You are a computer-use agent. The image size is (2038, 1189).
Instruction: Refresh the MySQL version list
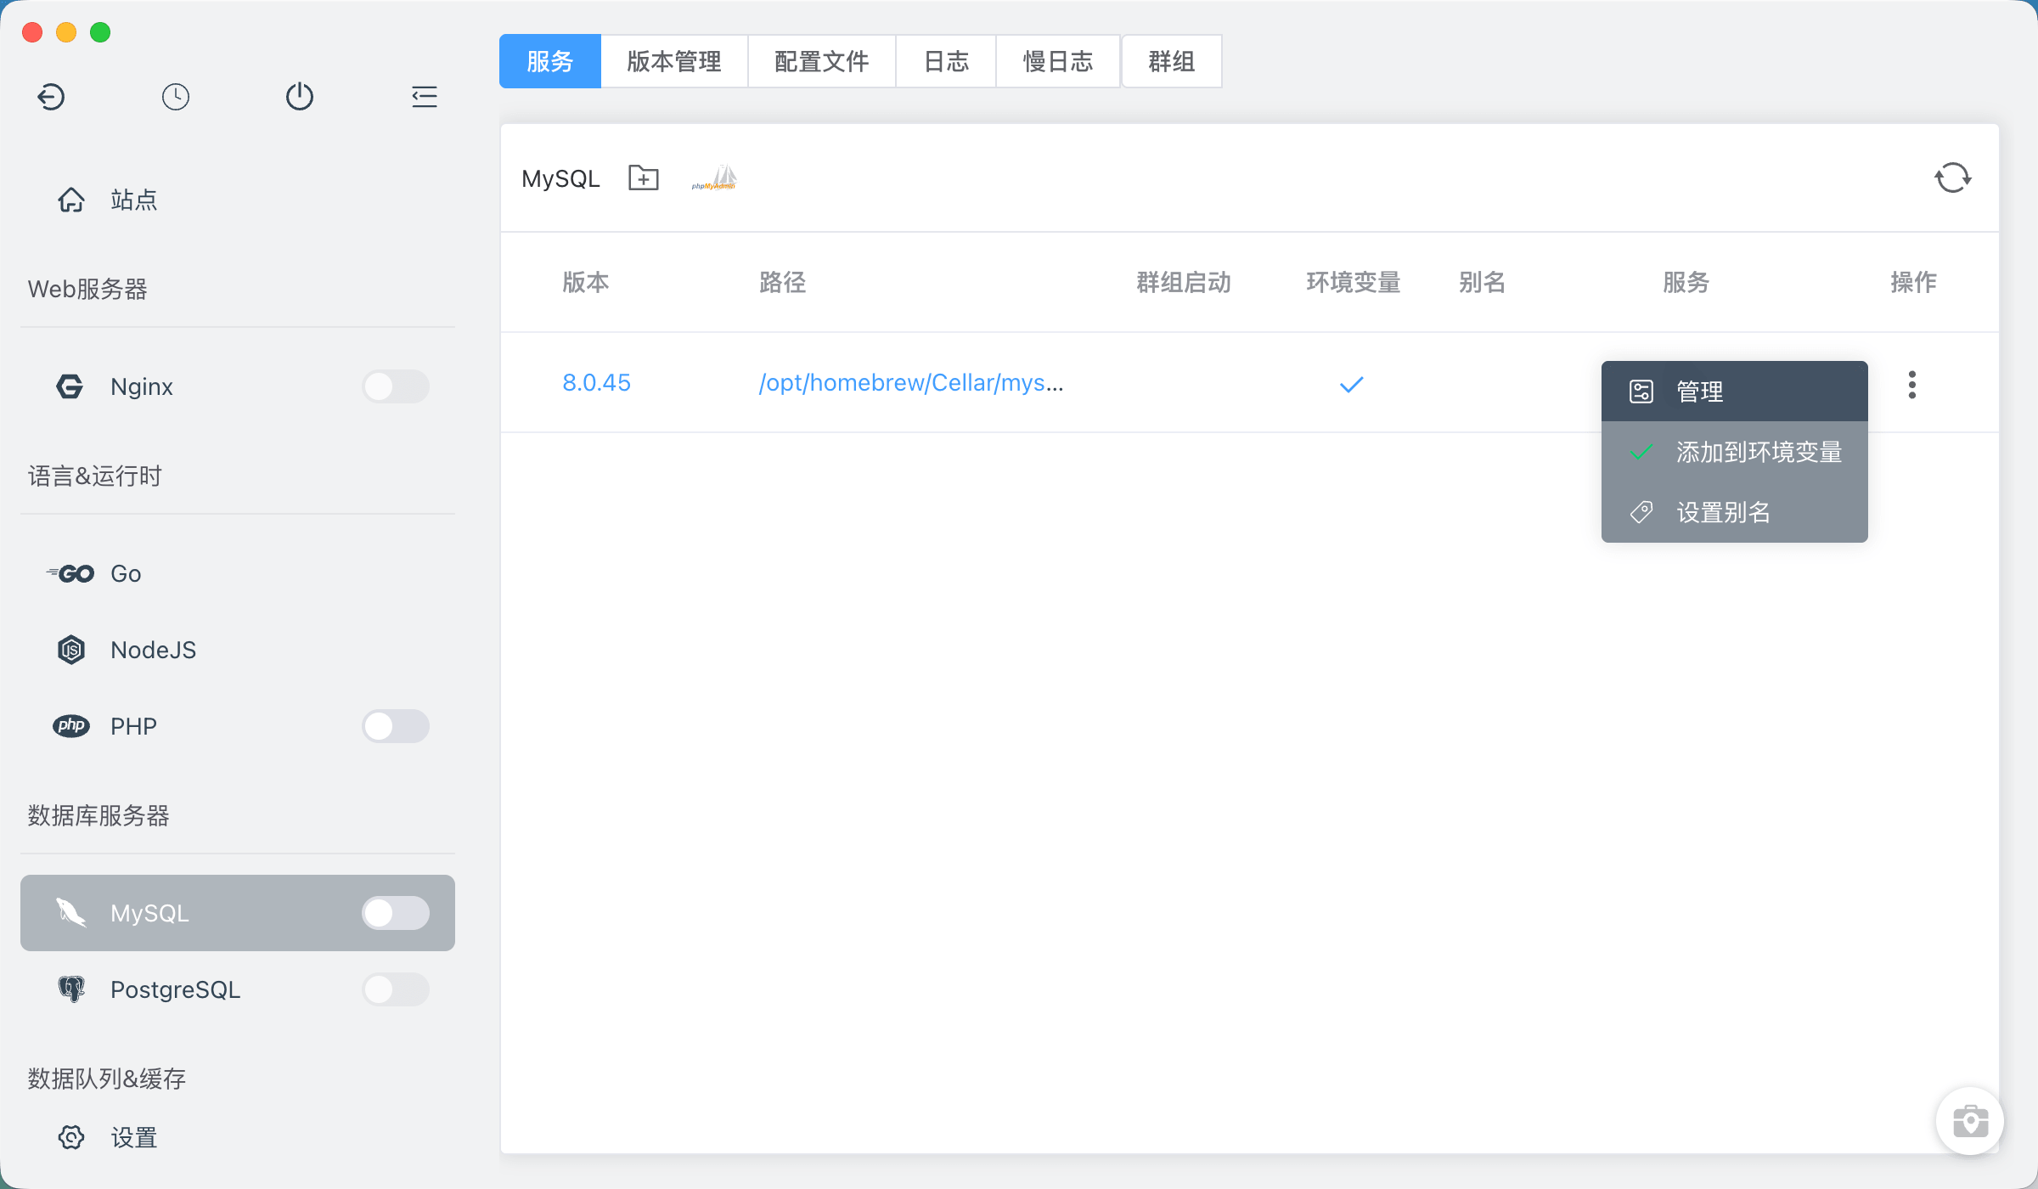point(1952,178)
